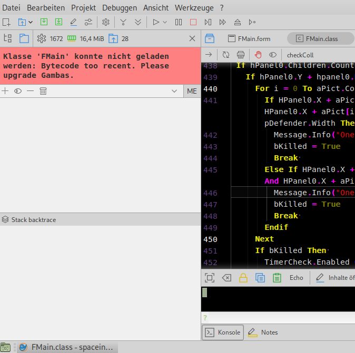This screenshot has width=355, height=353.
Task: Click the ME button
Action: coord(192,91)
